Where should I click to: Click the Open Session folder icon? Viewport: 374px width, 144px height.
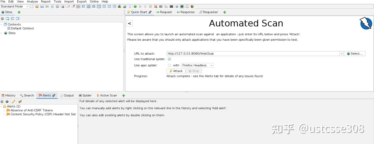tap(37, 6)
